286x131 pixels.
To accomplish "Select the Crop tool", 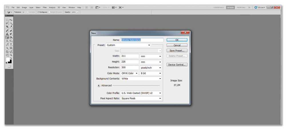I will point(7,26).
